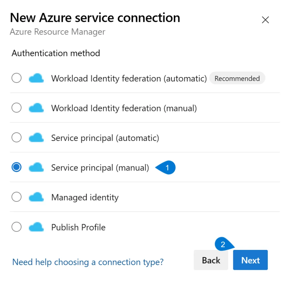The image size is (292, 281).
Task: Click the step 2 callout above Next
Action: click(x=223, y=244)
